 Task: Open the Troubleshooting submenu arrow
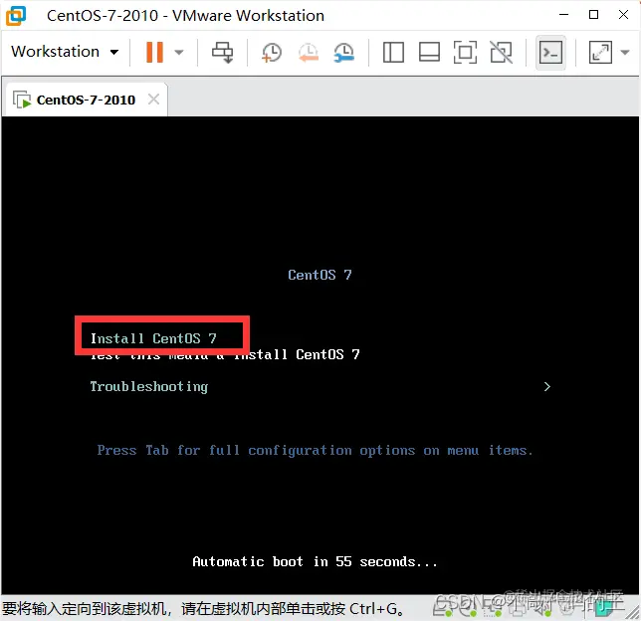547,386
